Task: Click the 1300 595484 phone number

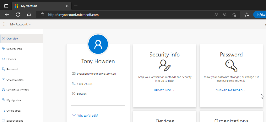Action: 85,84
